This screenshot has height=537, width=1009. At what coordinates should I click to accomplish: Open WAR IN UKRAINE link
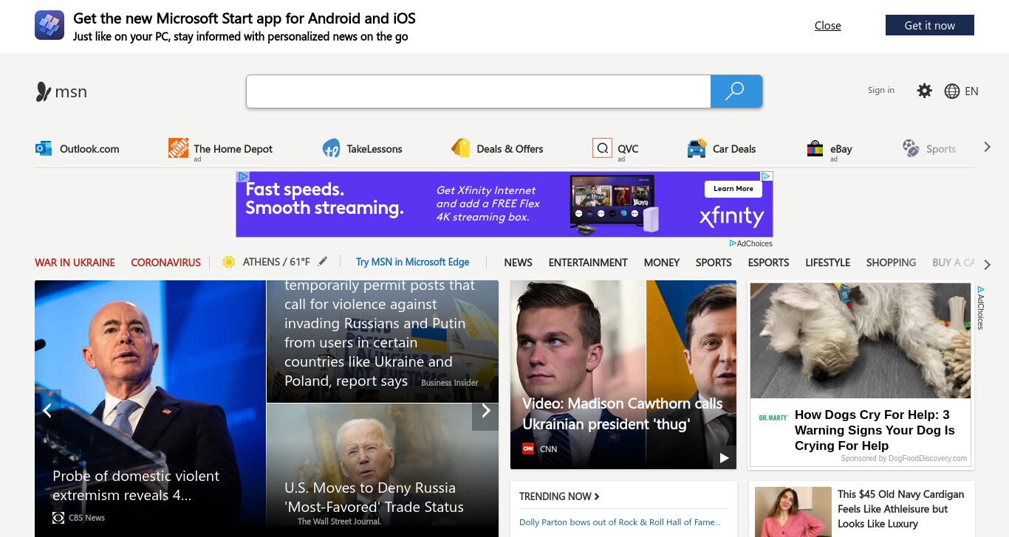[75, 262]
